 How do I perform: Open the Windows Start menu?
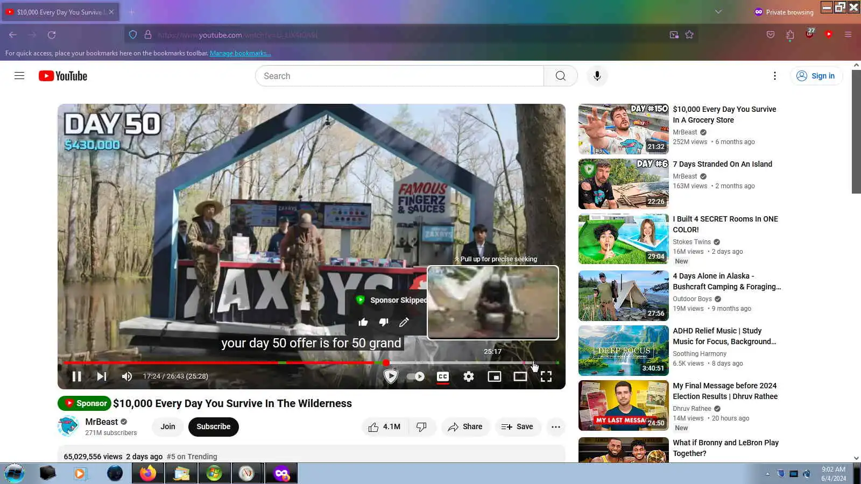(x=15, y=473)
